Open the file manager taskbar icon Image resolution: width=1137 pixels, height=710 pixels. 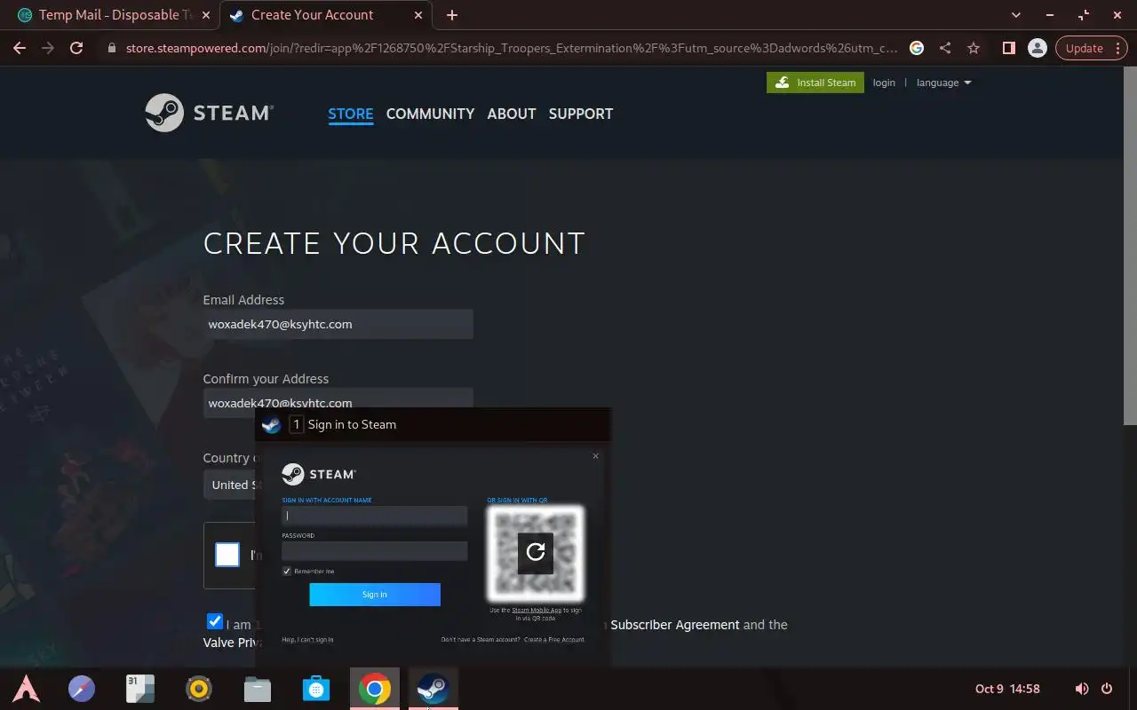coord(258,689)
